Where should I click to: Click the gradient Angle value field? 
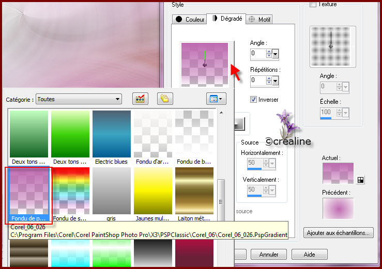pyautogui.click(x=258, y=54)
